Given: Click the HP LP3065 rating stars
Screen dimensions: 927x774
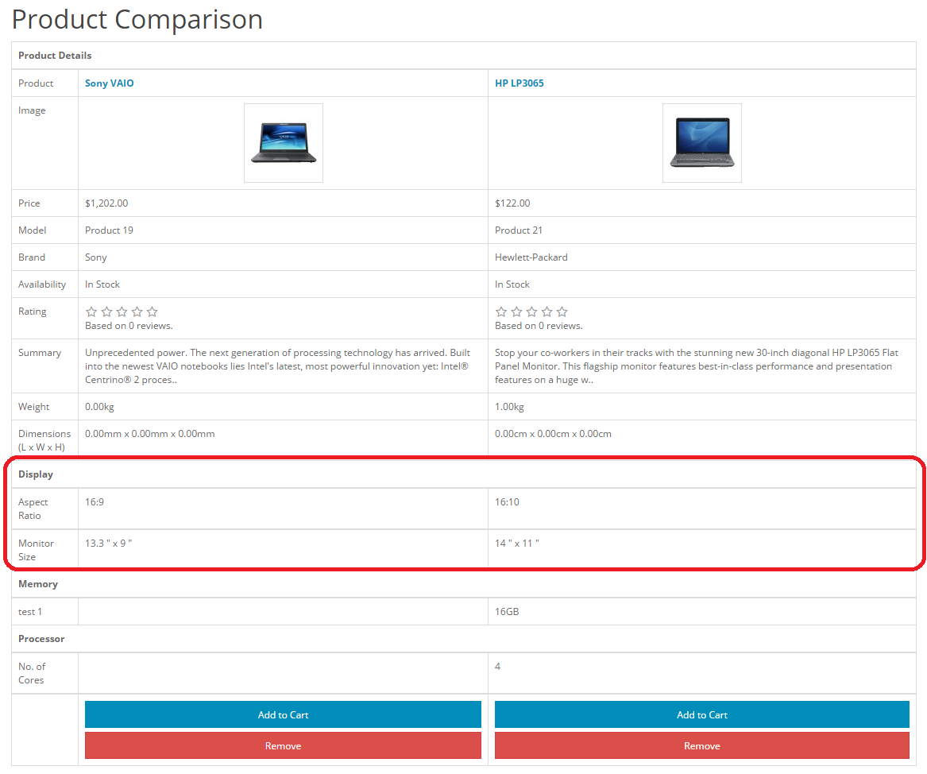Looking at the screenshot, I should click(531, 312).
